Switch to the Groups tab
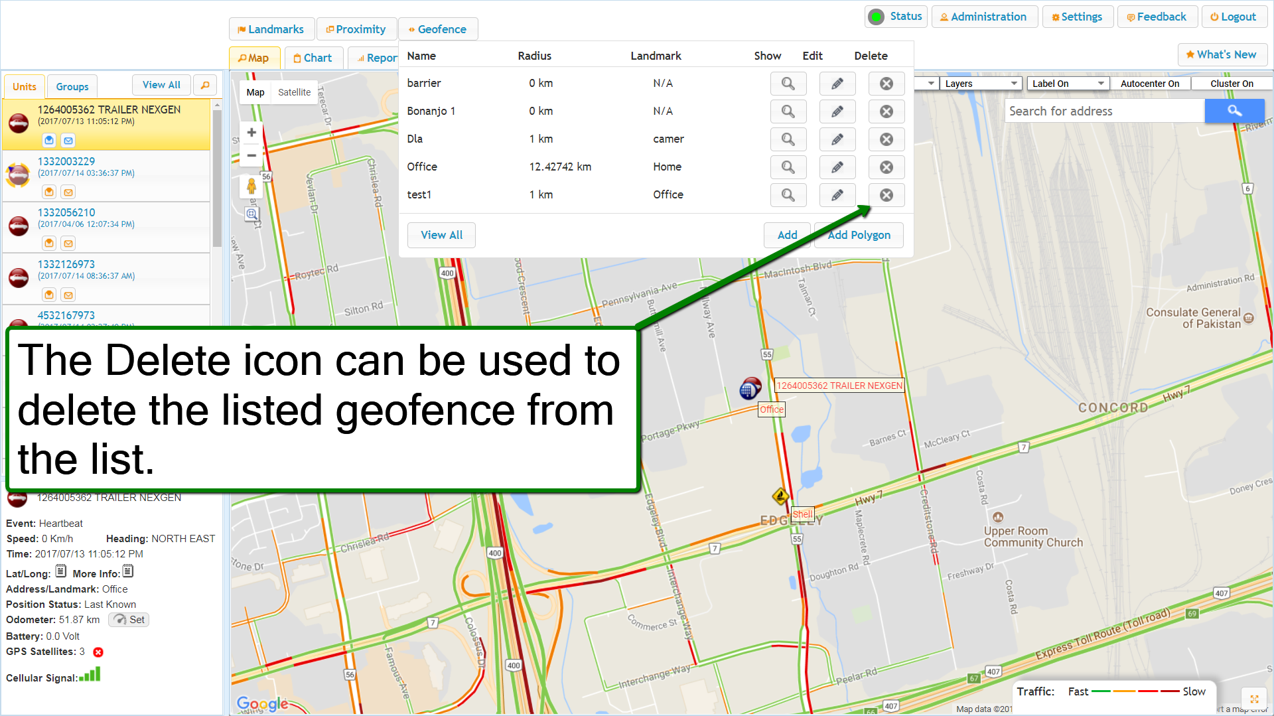This screenshot has width=1274, height=716. (x=72, y=86)
